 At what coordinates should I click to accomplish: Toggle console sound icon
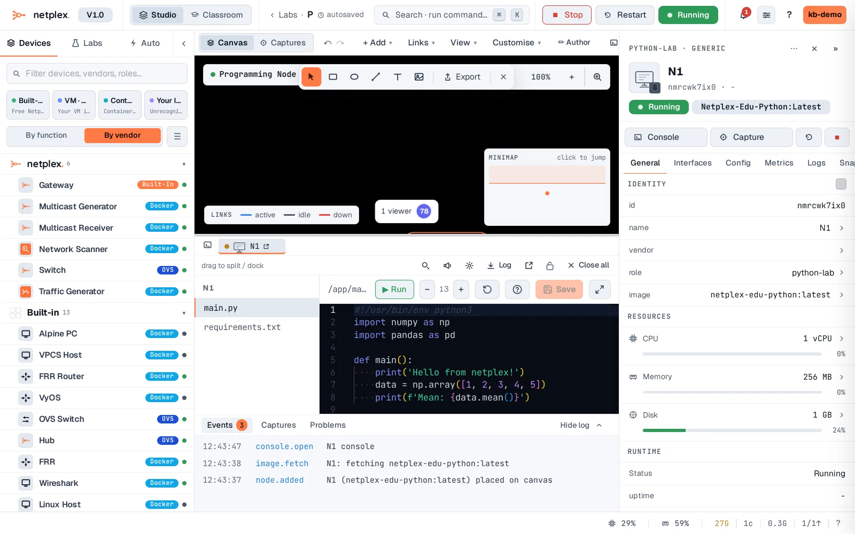click(x=447, y=265)
